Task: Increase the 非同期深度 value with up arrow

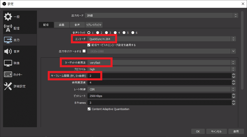Action: (x=234, y=81)
